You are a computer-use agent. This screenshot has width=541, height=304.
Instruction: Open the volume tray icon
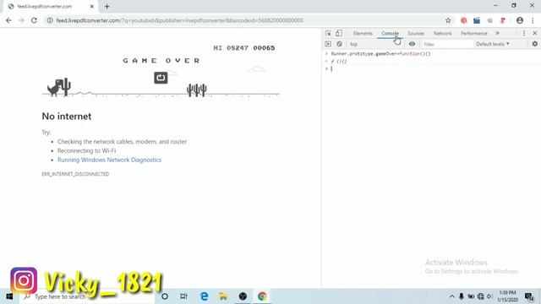click(489, 296)
